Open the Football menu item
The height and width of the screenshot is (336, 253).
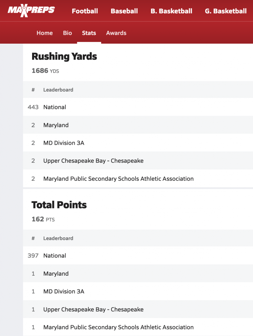coord(85,11)
